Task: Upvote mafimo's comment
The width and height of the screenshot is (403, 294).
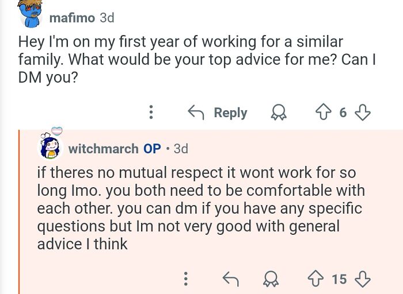Action: pos(323,113)
